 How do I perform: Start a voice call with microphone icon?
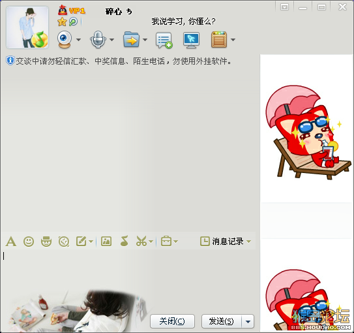coord(98,40)
